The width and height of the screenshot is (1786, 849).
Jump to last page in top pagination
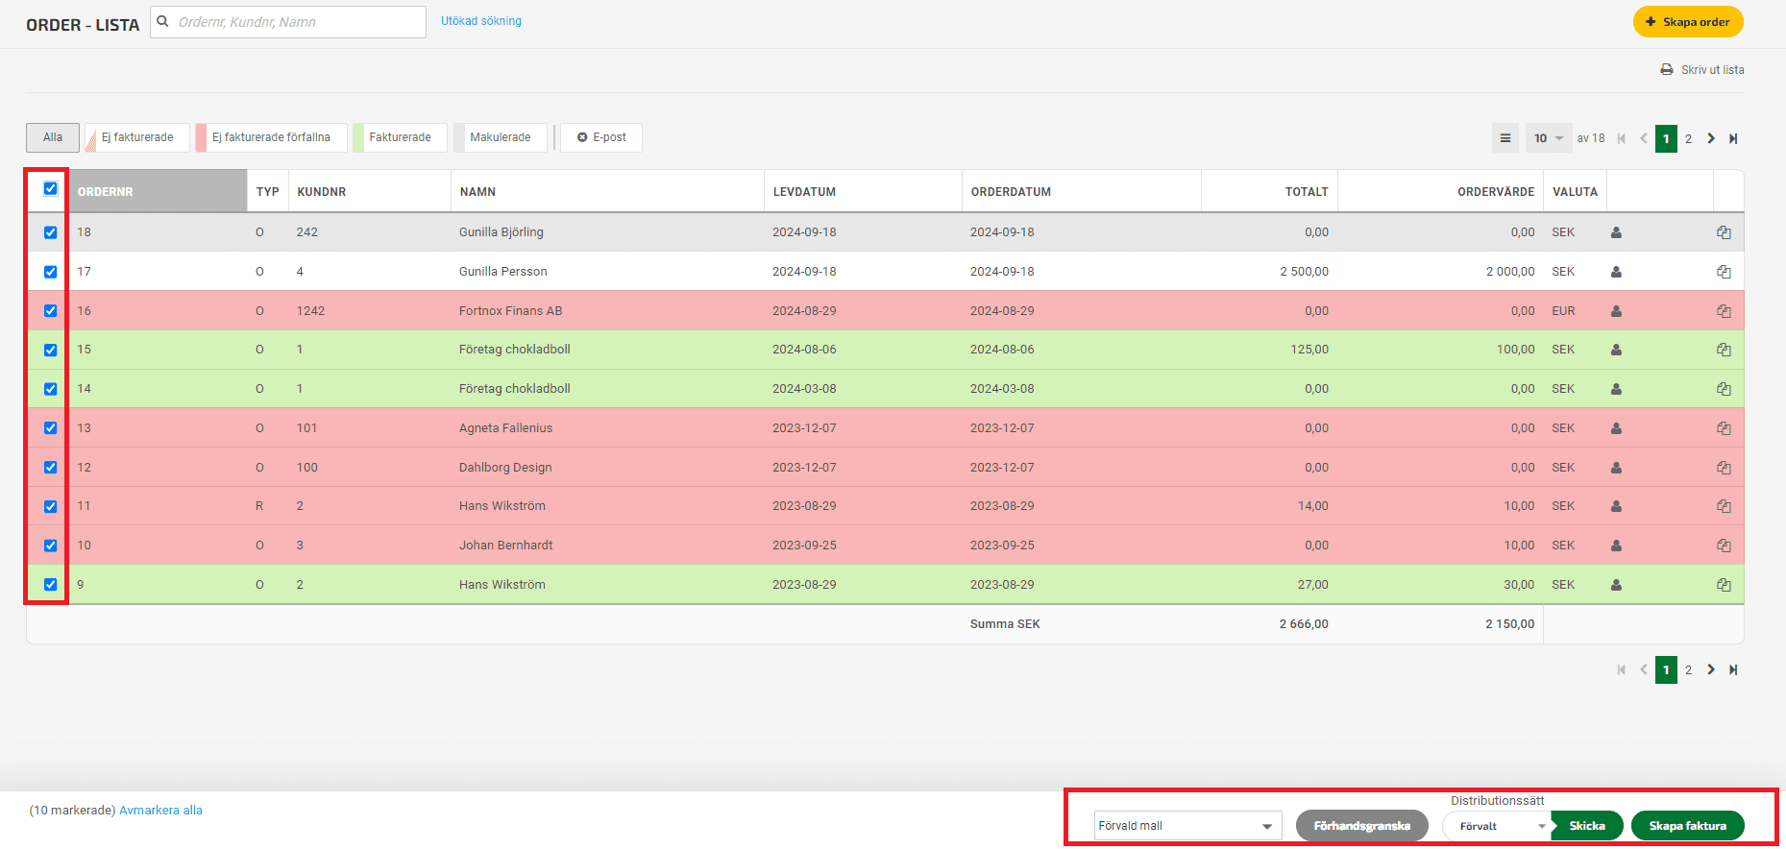1733,138
